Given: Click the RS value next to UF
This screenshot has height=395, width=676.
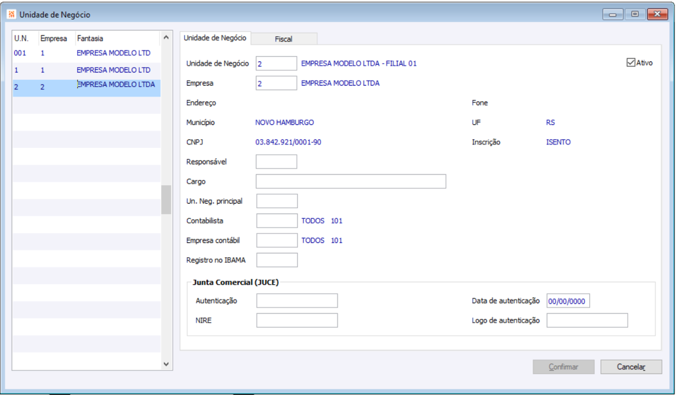Looking at the screenshot, I should click(550, 122).
